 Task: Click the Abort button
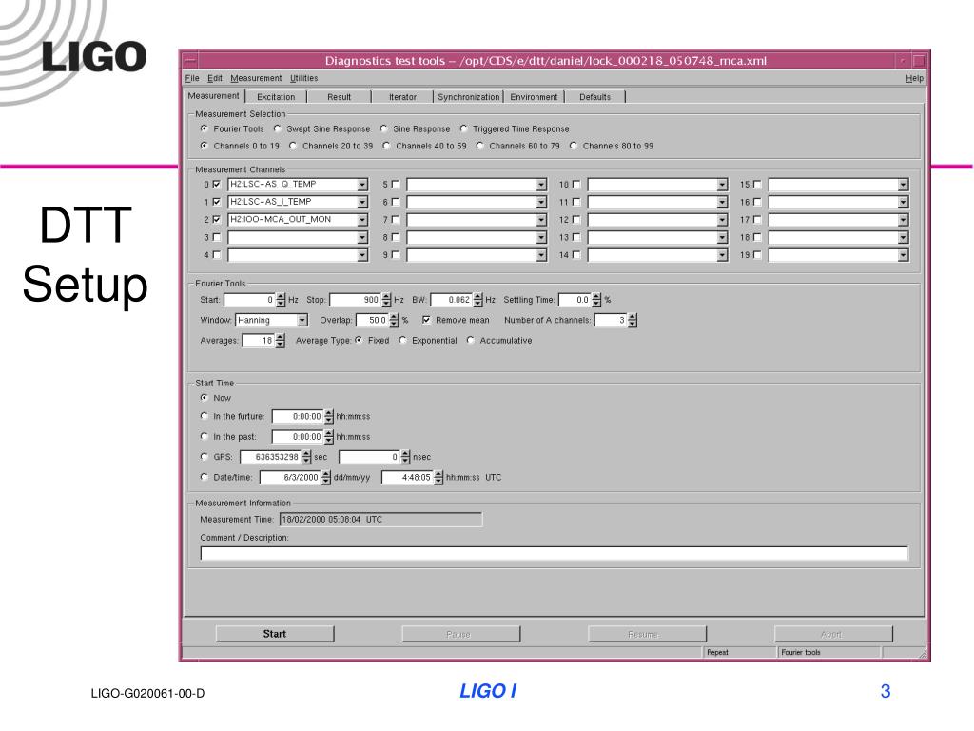pyautogui.click(x=833, y=634)
